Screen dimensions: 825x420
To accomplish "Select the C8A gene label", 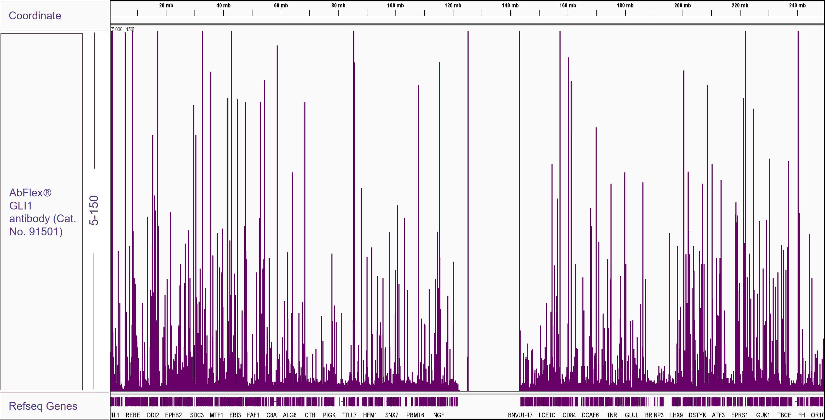I will point(271,415).
